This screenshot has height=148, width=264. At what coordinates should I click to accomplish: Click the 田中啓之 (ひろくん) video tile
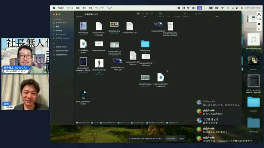pos(25,56)
